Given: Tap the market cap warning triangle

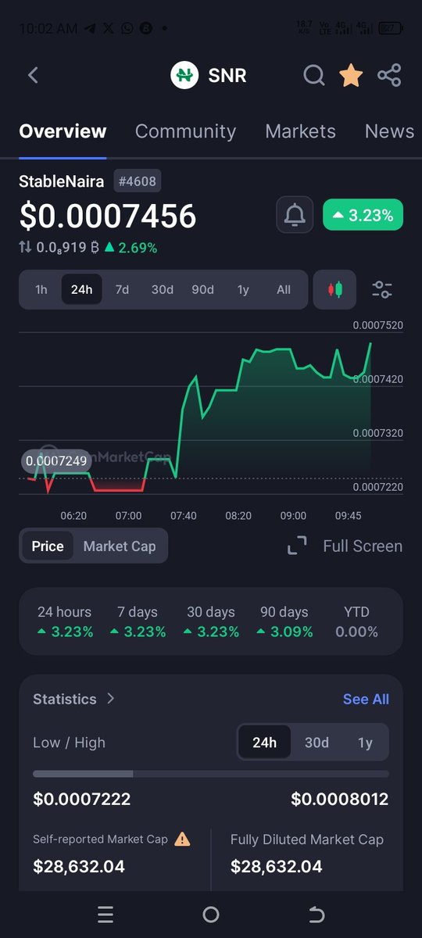Looking at the screenshot, I should [182, 839].
